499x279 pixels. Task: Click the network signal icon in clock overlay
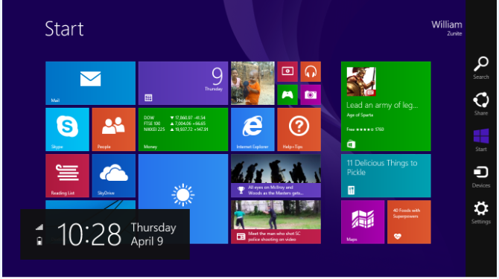[39, 227]
